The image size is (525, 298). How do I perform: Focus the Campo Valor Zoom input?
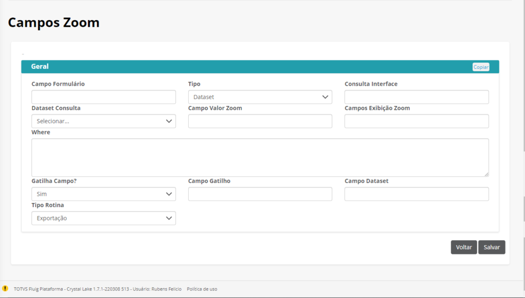click(260, 121)
